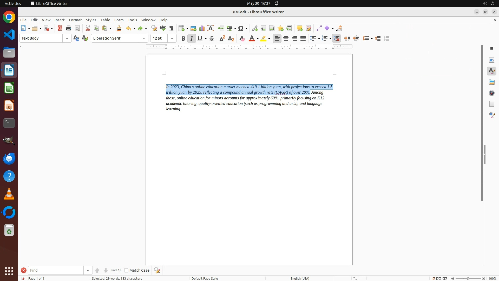Click the Clear Direct Formatting icon
499x281 pixels.
[242, 39]
